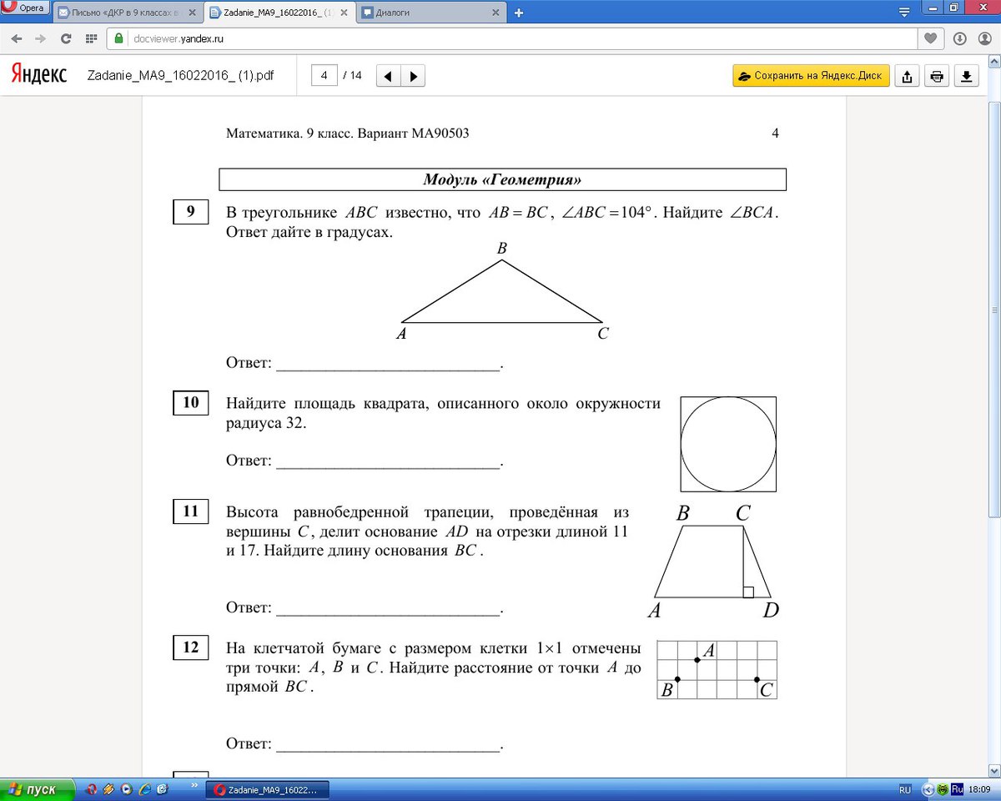Viewport: 1001px width, 801px height.
Task: Click the share document icon
Action: coord(907,76)
